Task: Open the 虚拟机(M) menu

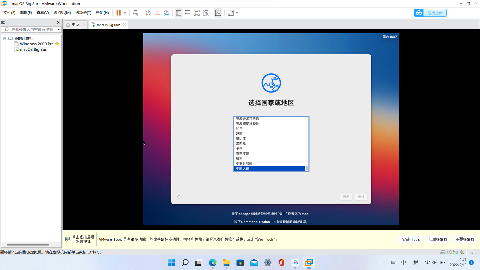Action: 62,13
